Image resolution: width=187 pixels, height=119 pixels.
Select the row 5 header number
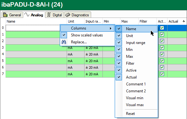click(x=3, y=61)
